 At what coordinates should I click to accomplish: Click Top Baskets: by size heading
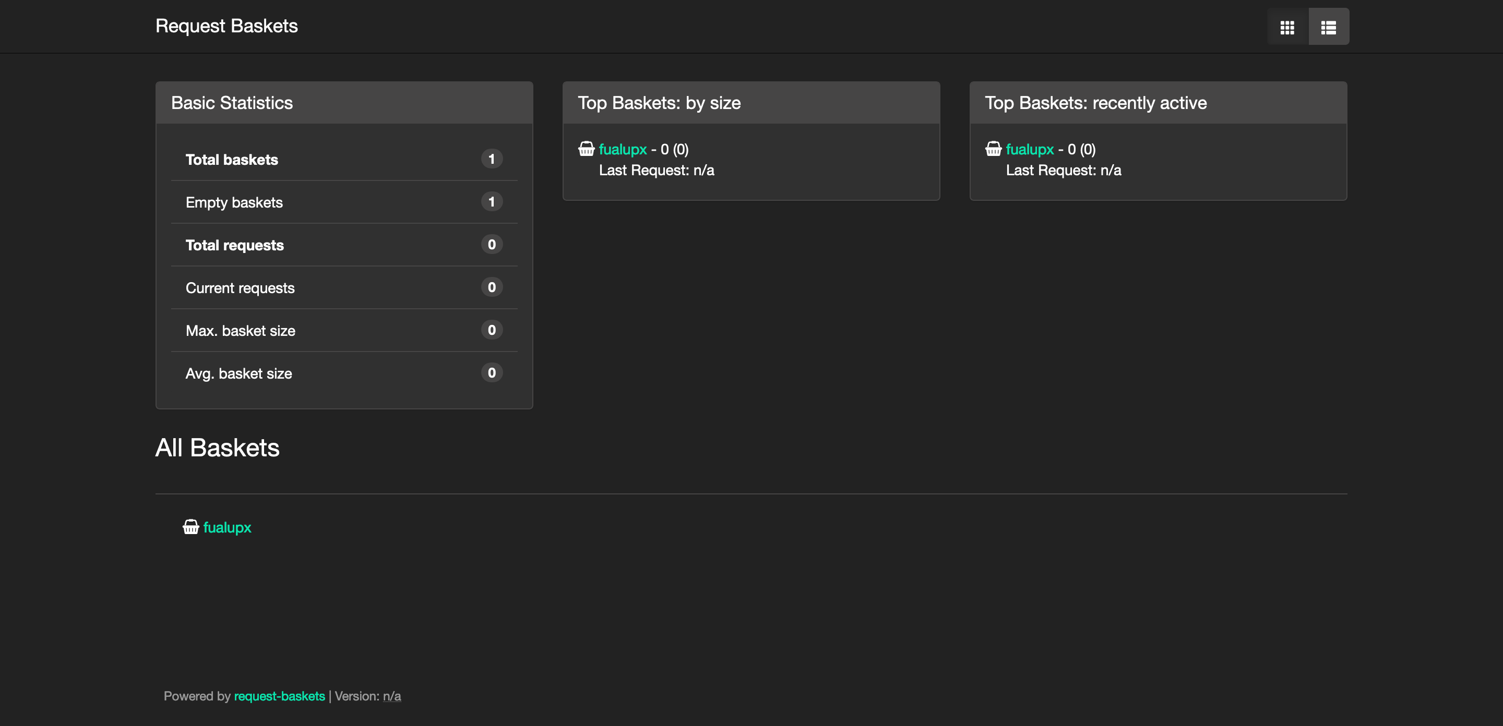point(659,103)
